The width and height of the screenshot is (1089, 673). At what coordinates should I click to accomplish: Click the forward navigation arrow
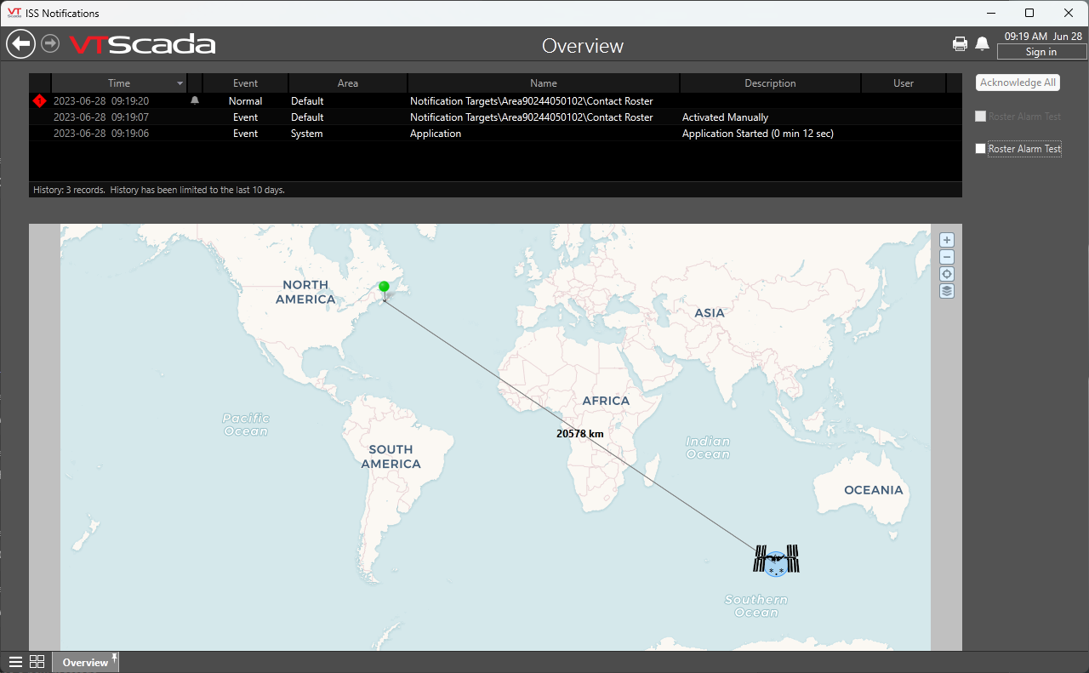click(50, 43)
